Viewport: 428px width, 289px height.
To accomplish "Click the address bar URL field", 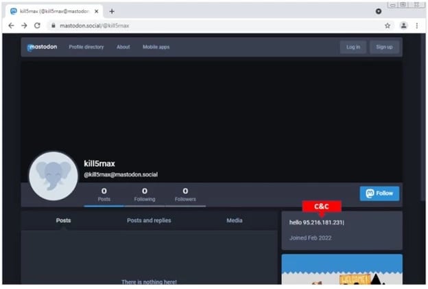I will click(206, 25).
